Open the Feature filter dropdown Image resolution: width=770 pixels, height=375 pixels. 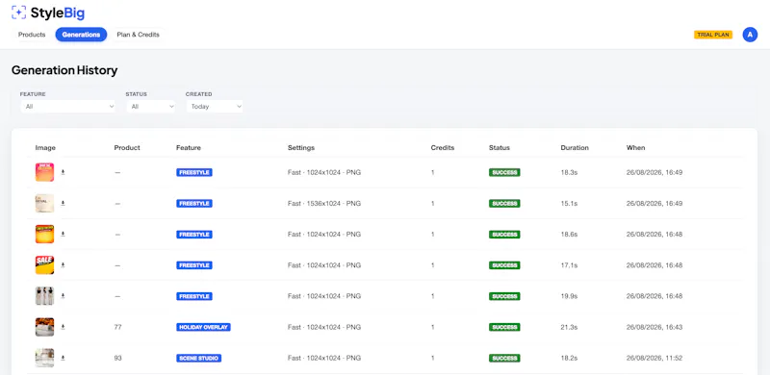[67, 106]
